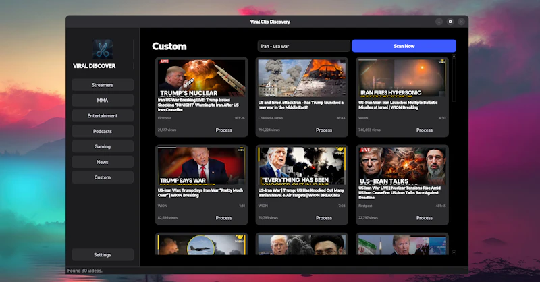Click the scroll down arrow of results list

pos(454,252)
